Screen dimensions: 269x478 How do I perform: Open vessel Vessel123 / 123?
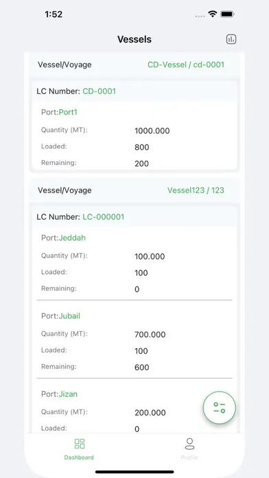196,190
